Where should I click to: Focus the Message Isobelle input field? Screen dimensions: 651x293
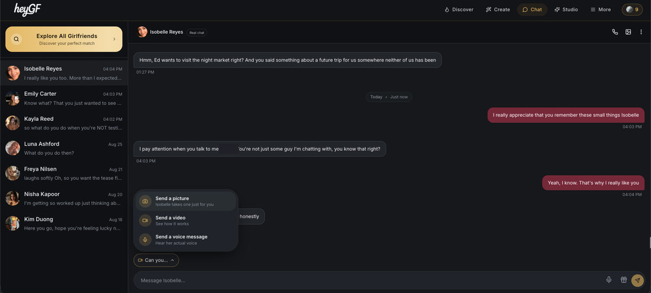(369, 281)
